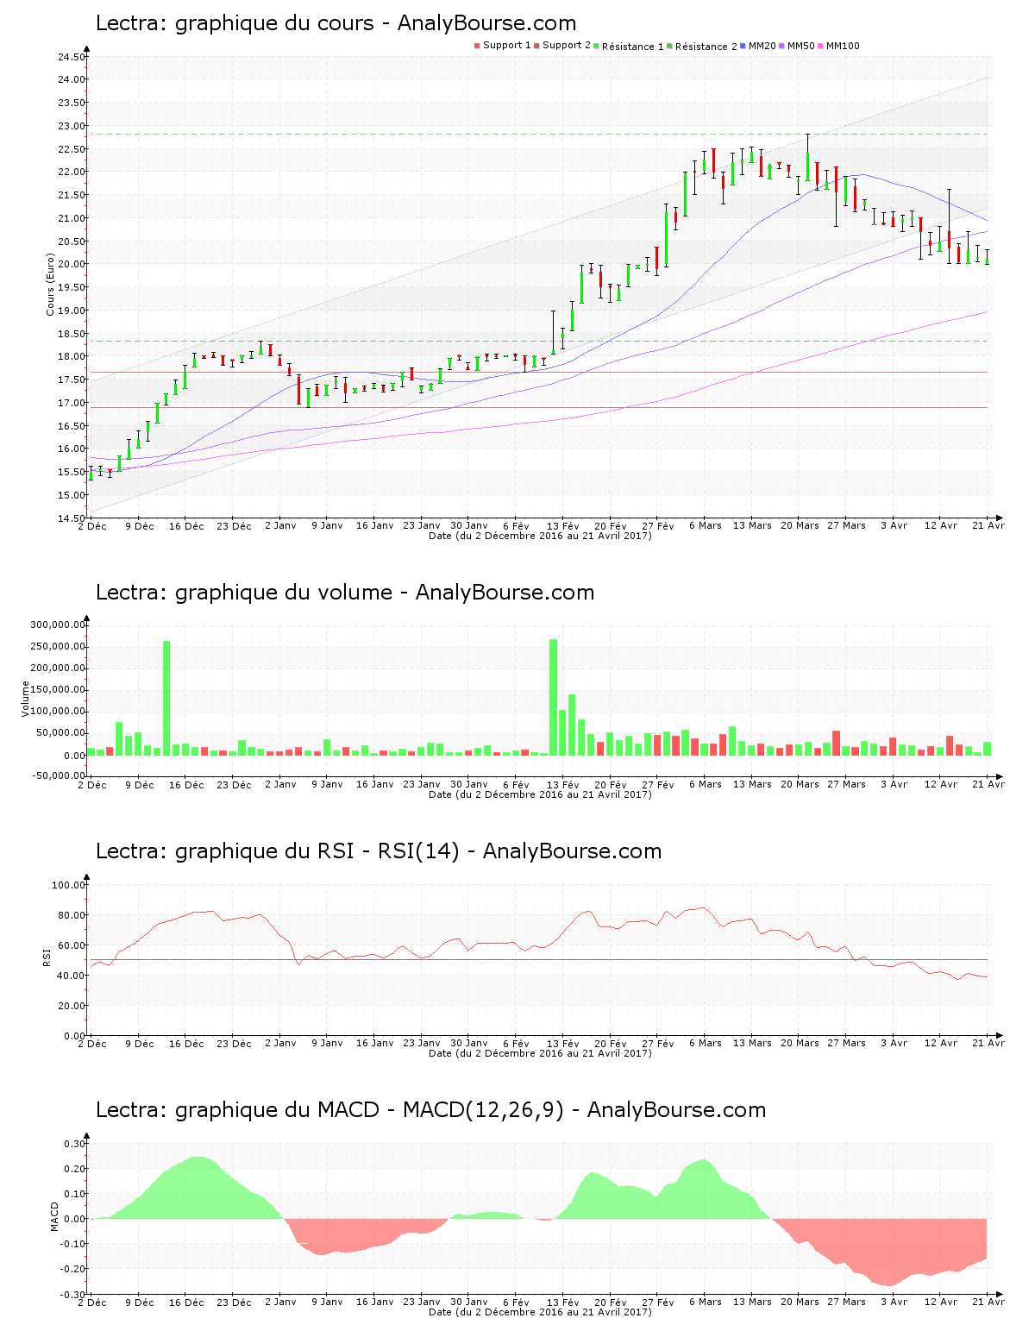Click the 0.30 MACD axis value
Image resolution: width=1035 pixels, height=1337 pixels.
pos(74,1144)
